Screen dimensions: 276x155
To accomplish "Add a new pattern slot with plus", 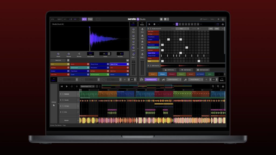I will pyautogui.click(x=201, y=24).
